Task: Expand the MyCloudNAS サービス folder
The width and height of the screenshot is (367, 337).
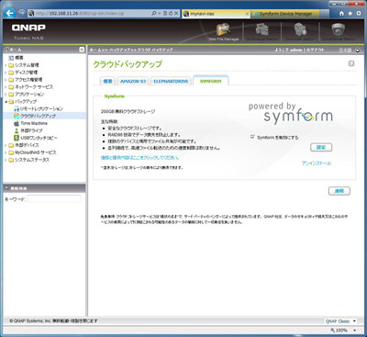Action: coord(6,152)
